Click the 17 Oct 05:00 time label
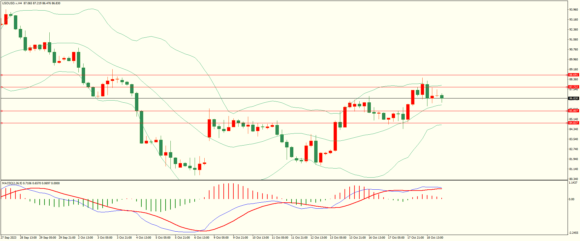The height and width of the screenshot is (241, 580). click(x=396, y=238)
